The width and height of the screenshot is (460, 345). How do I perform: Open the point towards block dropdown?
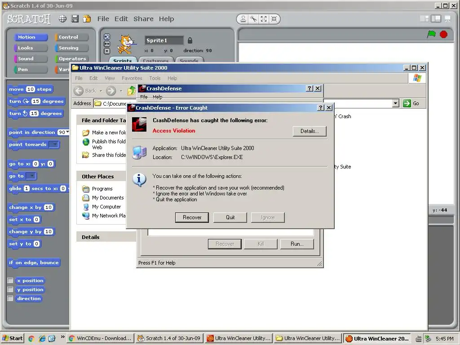pyautogui.click(x=54, y=144)
